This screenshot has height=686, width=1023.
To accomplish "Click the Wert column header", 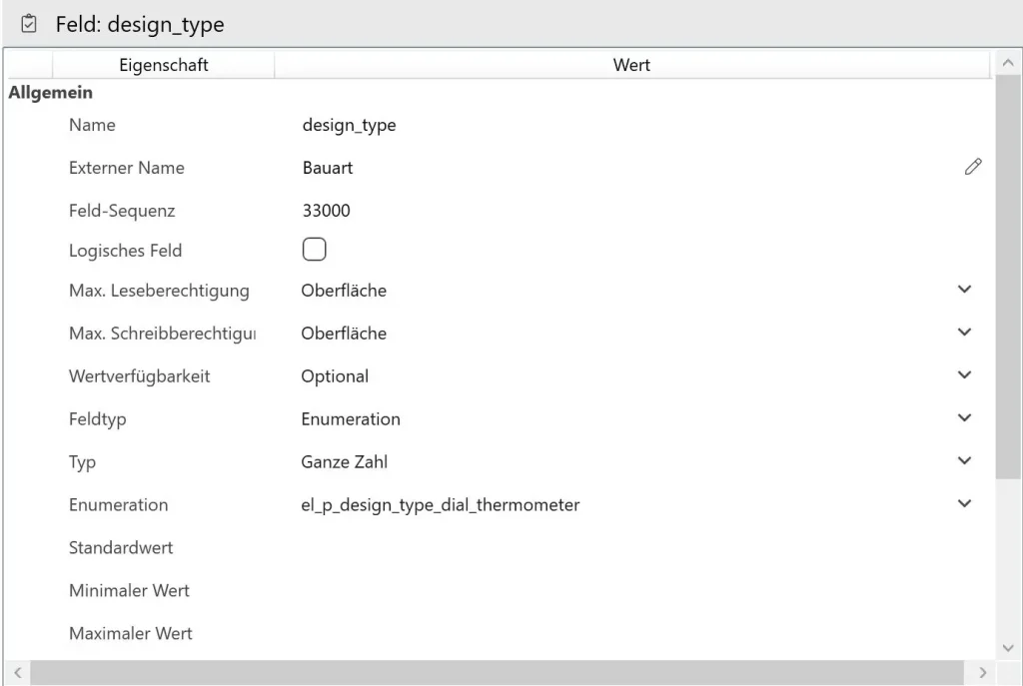I will pyautogui.click(x=631, y=65).
